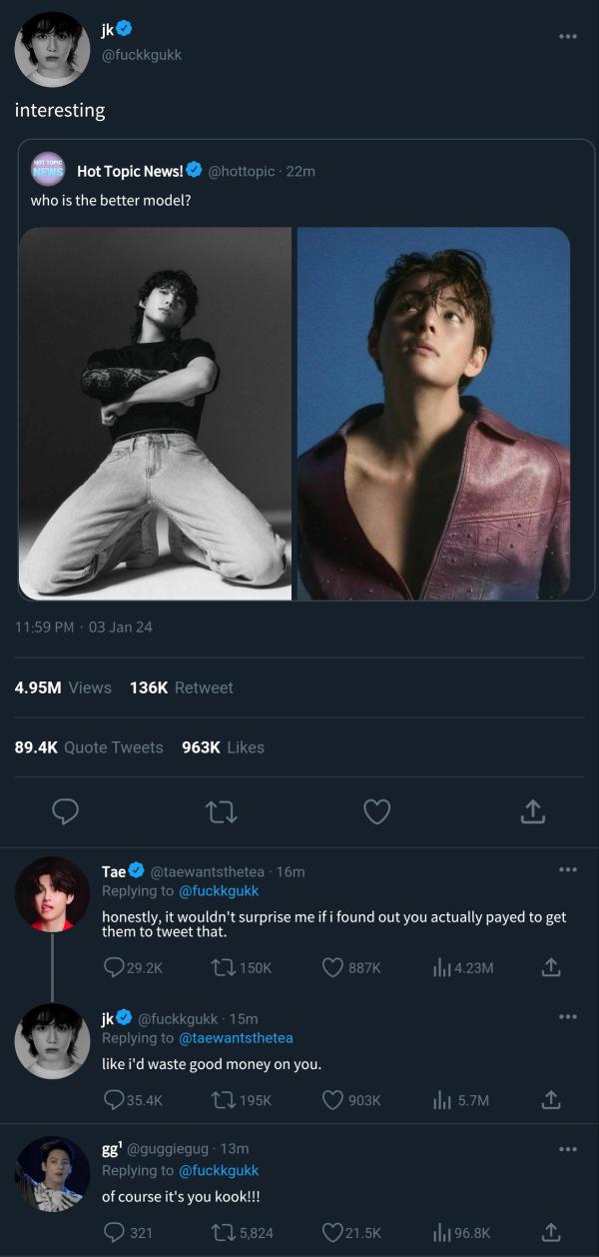Image resolution: width=599 pixels, height=1257 pixels.
Task: Open the 89.4K Quote Tweets list
Action: point(89,747)
